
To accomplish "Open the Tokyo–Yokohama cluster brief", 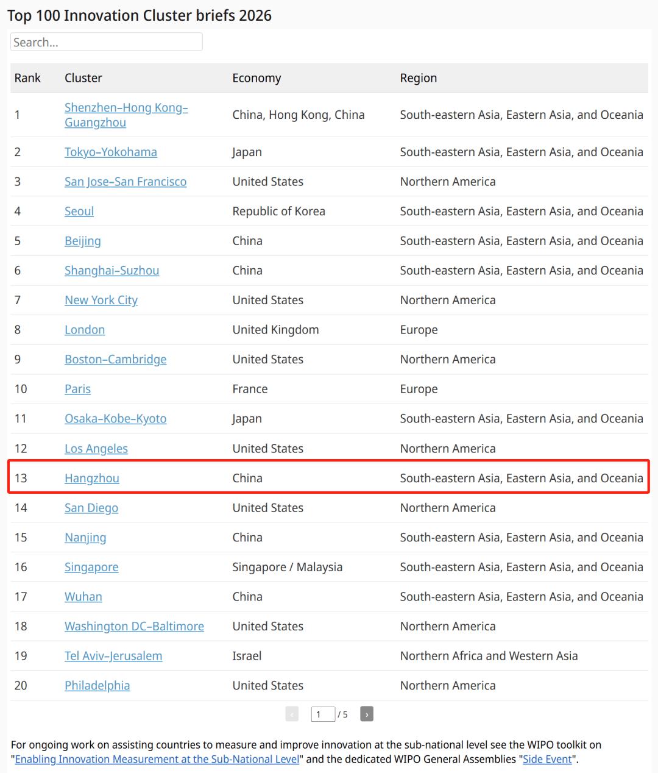I will pos(111,152).
